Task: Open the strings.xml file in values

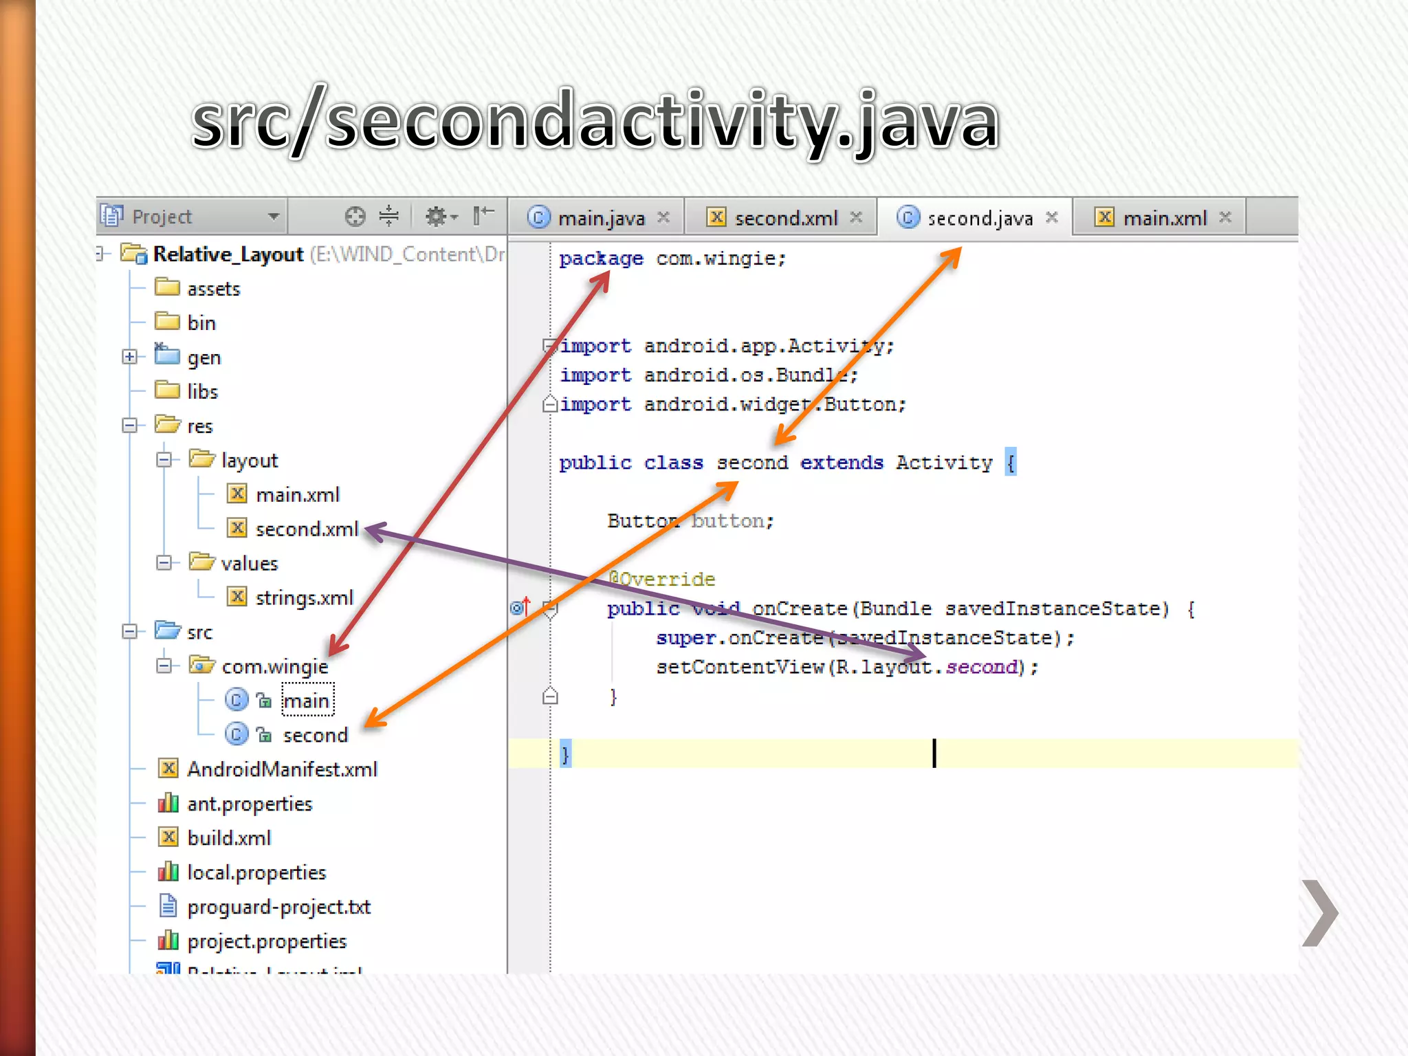Action: 304,597
